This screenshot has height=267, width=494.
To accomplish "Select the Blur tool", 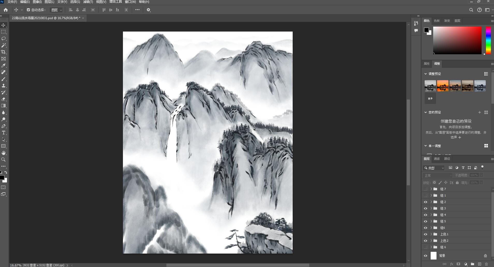I will (3, 112).
